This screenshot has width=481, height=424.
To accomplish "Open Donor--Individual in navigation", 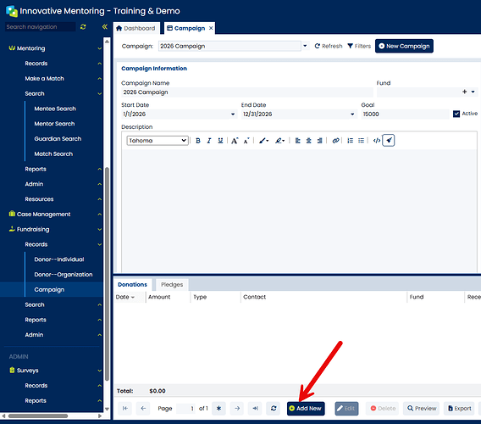I will 59,259.
